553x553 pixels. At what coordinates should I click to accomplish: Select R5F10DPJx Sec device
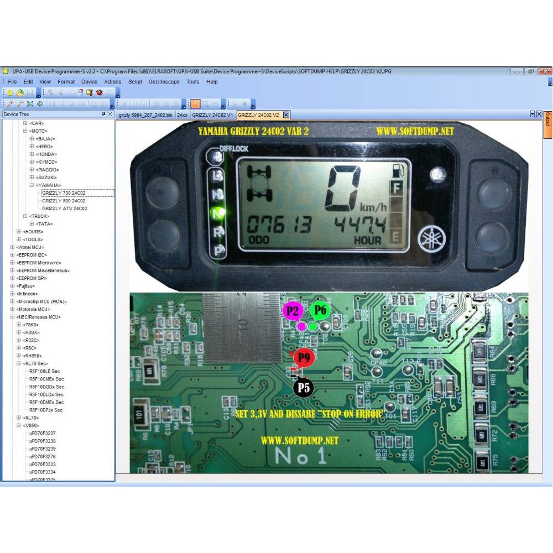[x=46, y=410]
